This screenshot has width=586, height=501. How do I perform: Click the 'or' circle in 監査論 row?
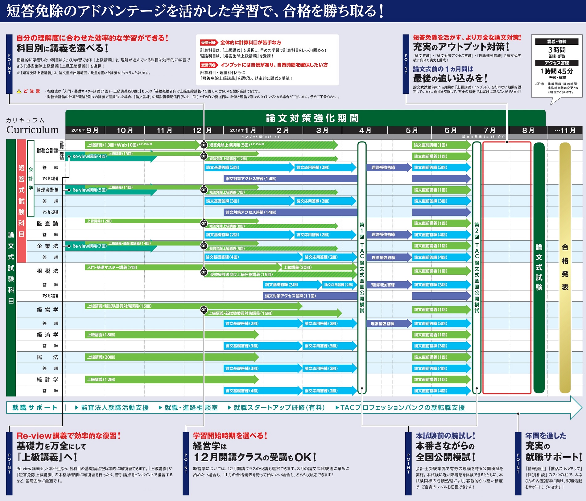(x=204, y=223)
